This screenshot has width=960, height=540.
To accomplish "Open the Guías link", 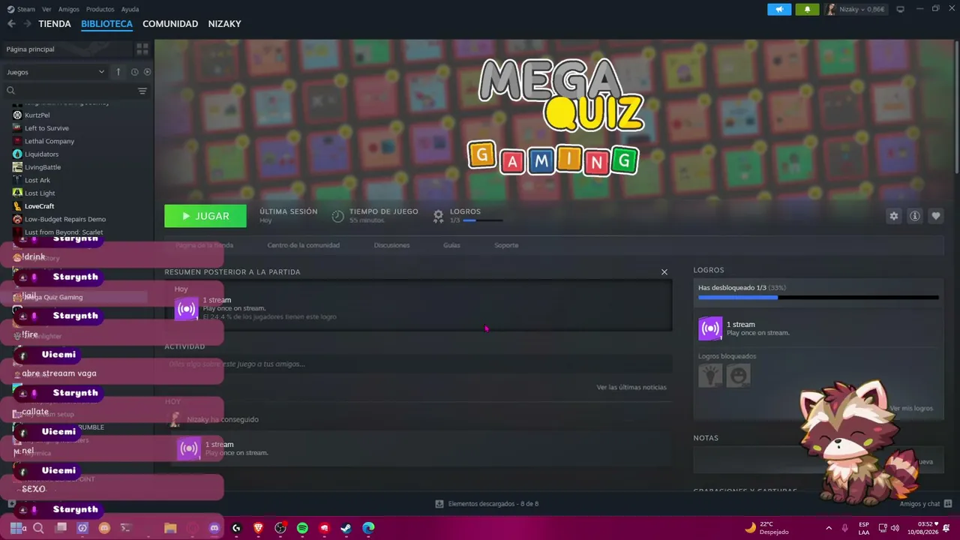I will (451, 245).
